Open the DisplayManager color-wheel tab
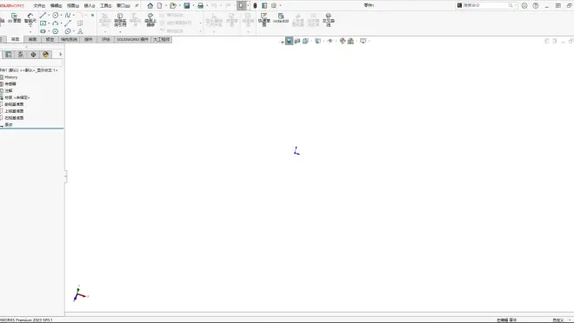Viewport: 574px width, 323px height. tap(46, 55)
